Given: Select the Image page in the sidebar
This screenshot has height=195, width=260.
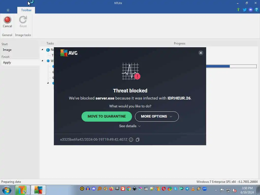Looking at the screenshot, I should click(x=7, y=50).
